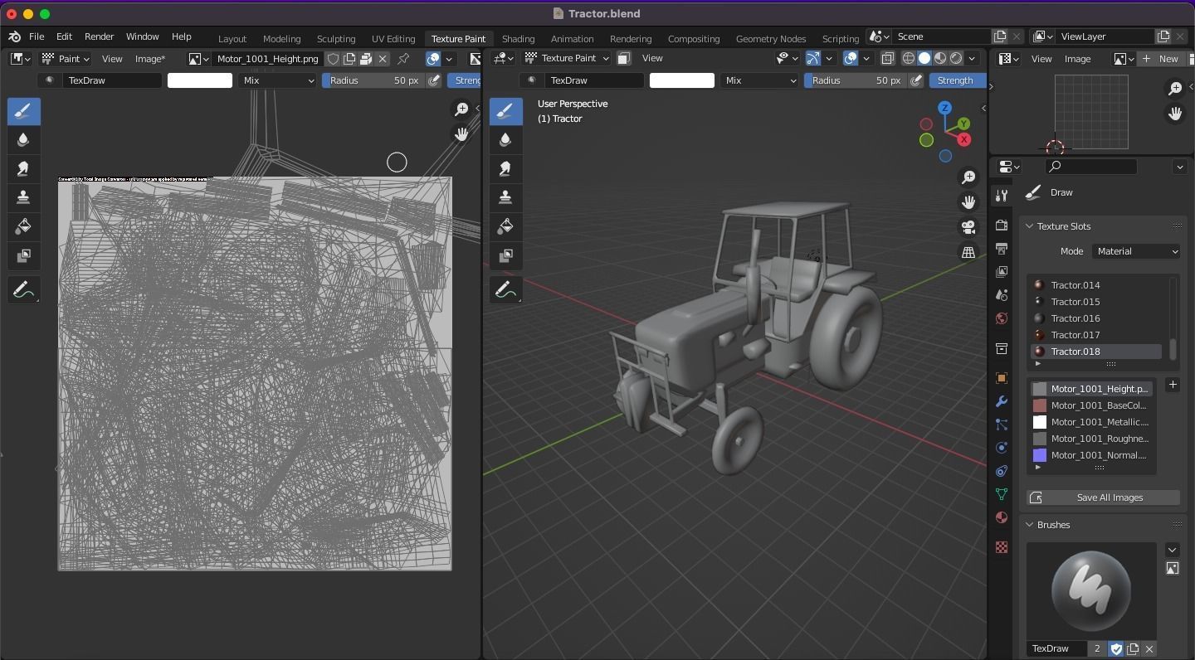Open the properties editor options dropdown arrow

(x=1180, y=167)
